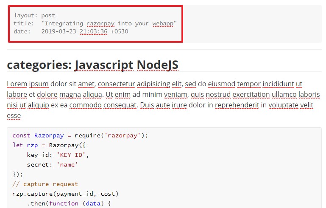This screenshot has width=326, height=208.
Task: Click the code line 'rzp.capture(payment_id, cost)'
Action: pyautogui.click(x=65, y=194)
